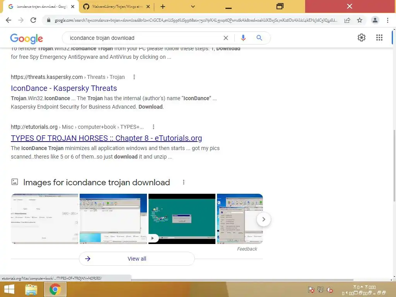
Task: Open the teal desktop video thumbnail
Action: (x=182, y=219)
